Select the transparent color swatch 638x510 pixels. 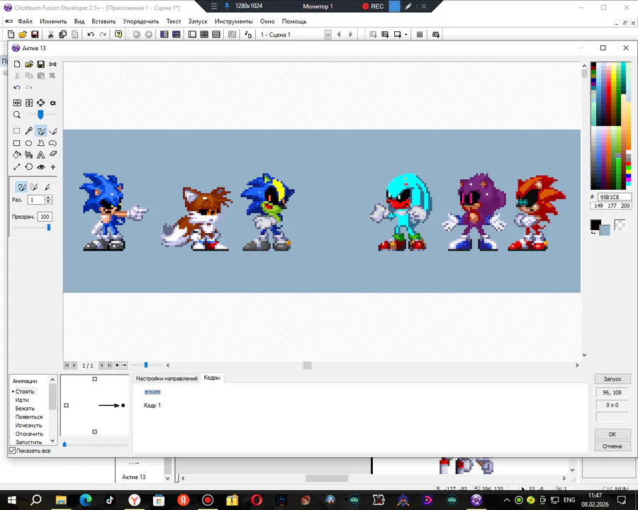coord(620,225)
